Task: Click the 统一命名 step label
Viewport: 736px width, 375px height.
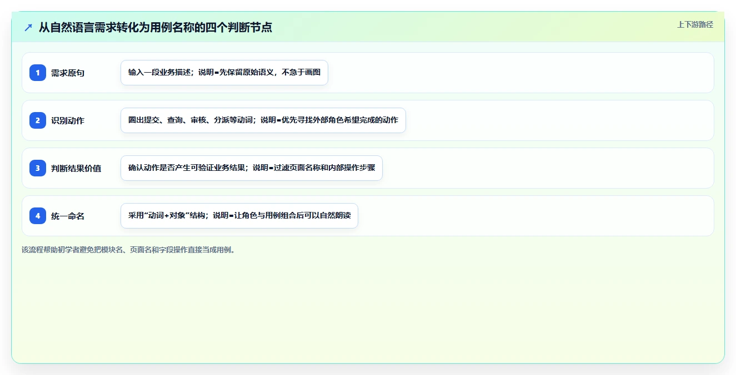Action: [68, 216]
